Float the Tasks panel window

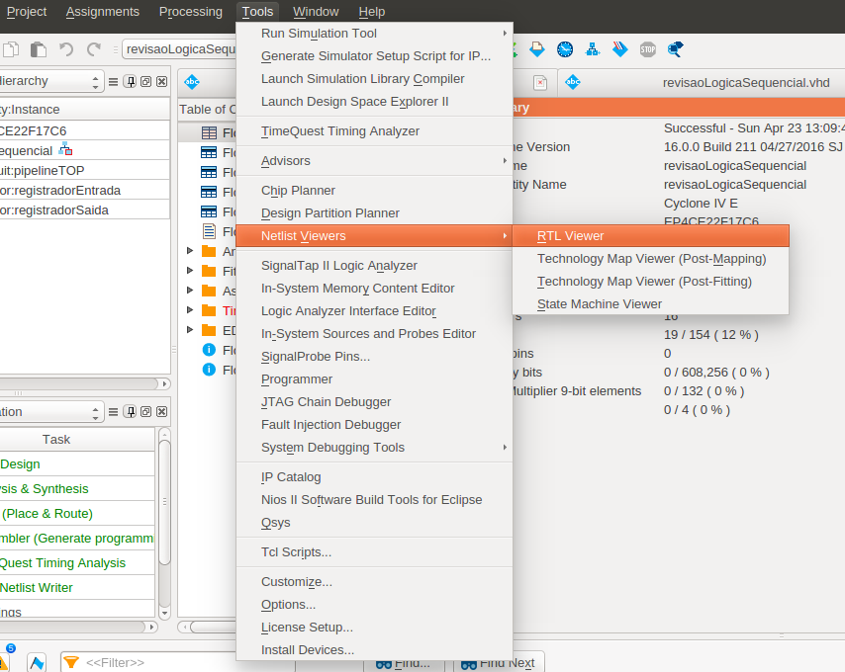pyautogui.click(x=146, y=411)
